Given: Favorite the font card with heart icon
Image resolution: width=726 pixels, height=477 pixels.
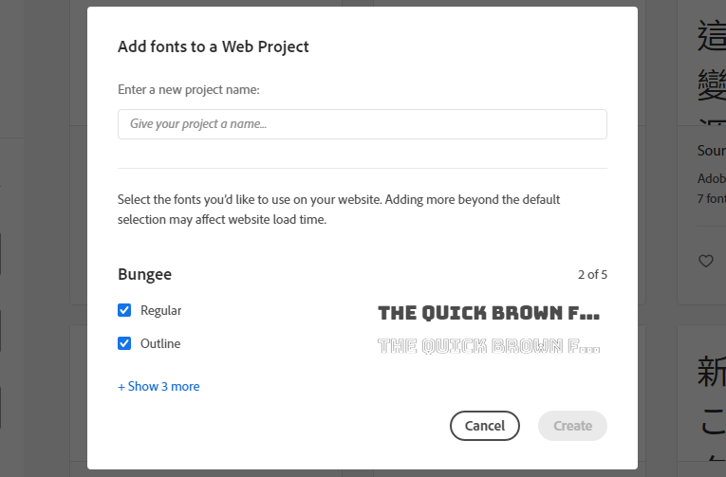Looking at the screenshot, I should (706, 261).
